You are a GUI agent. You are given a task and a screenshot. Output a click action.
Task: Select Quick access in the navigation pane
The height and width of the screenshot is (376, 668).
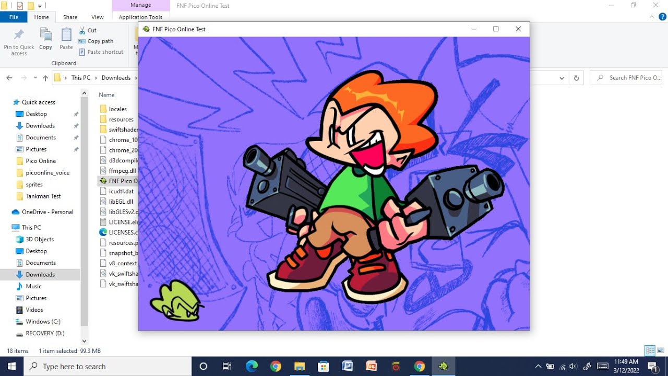(x=39, y=102)
